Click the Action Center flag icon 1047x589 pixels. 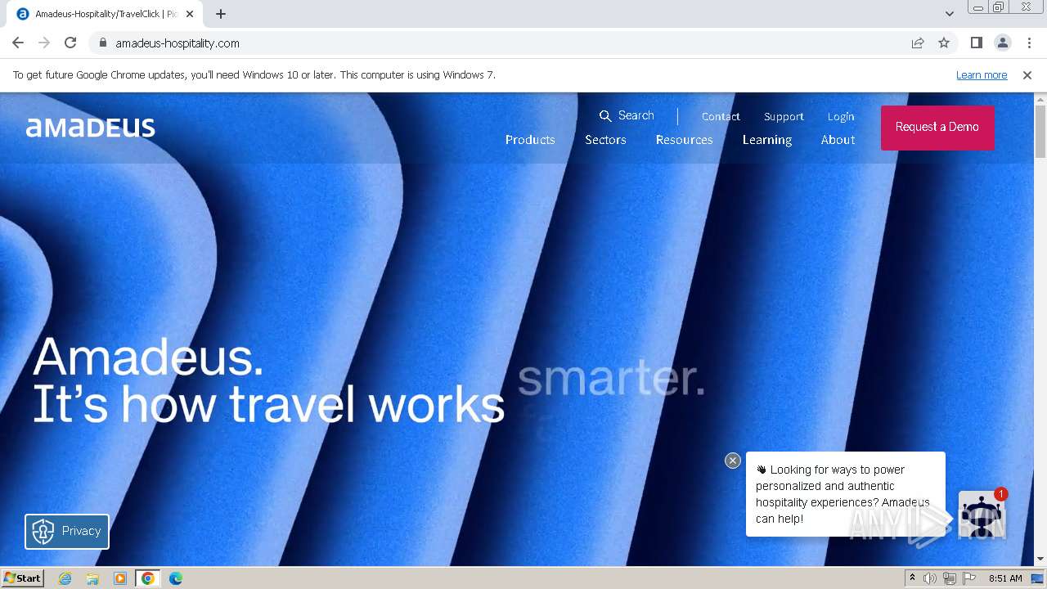pos(969,578)
